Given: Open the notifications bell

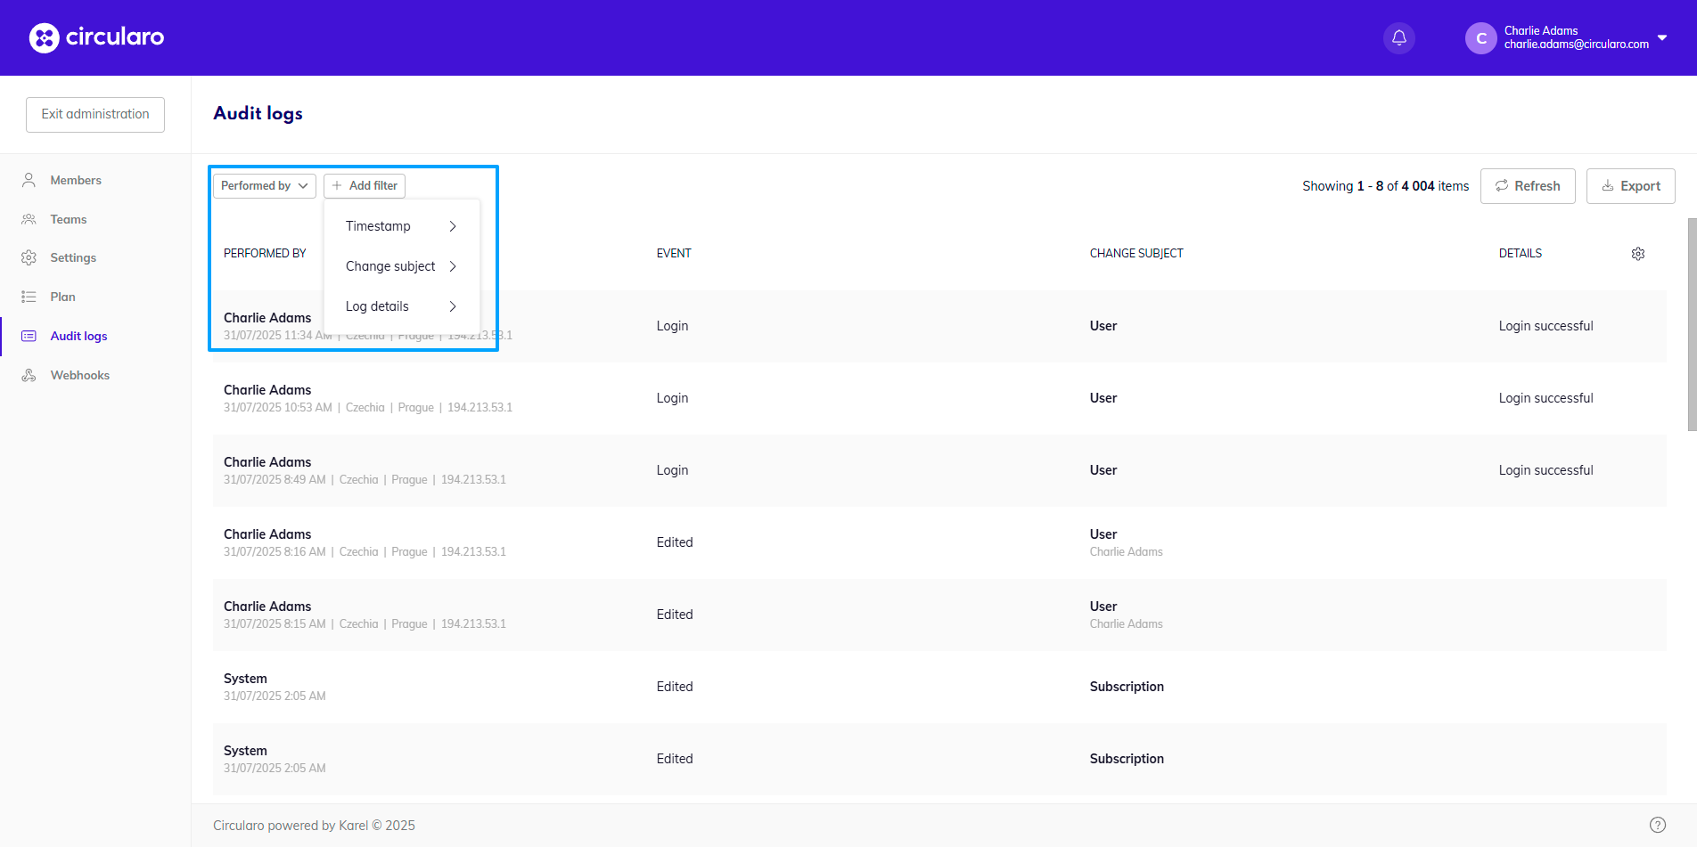Looking at the screenshot, I should click(1398, 37).
